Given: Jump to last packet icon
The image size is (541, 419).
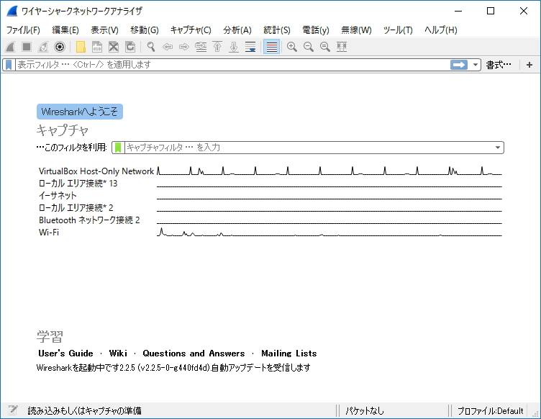Looking at the screenshot, I should click(234, 47).
